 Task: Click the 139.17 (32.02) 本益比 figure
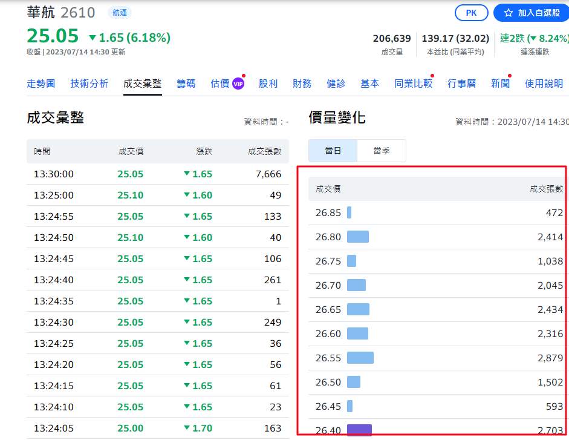(x=455, y=39)
